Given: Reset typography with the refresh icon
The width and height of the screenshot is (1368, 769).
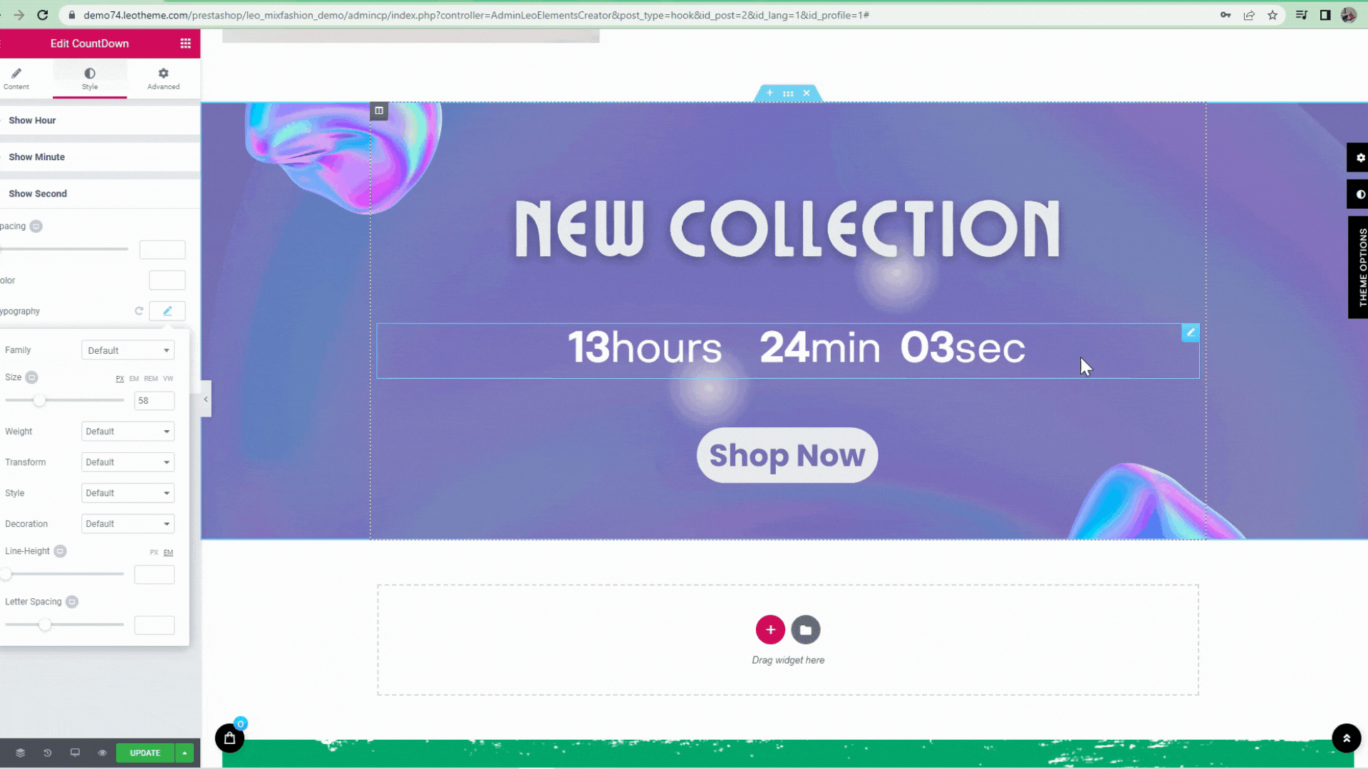Looking at the screenshot, I should tap(139, 311).
